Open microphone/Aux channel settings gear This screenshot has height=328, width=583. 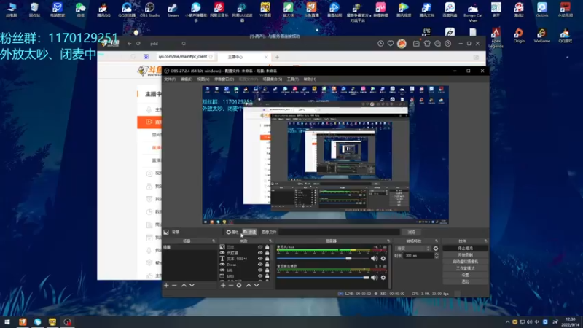(383, 259)
